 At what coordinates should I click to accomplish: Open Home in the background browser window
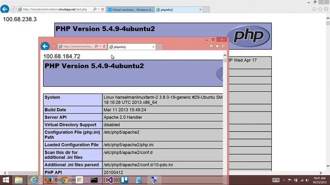tap(314, 9)
